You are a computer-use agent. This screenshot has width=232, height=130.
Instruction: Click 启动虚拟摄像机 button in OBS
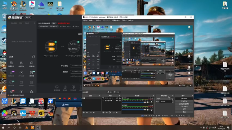[184, 104]
